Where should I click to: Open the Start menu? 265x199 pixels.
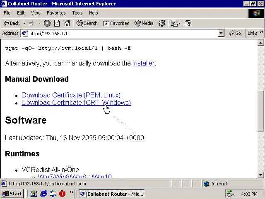pyautogui.click(x=12, y=194)
